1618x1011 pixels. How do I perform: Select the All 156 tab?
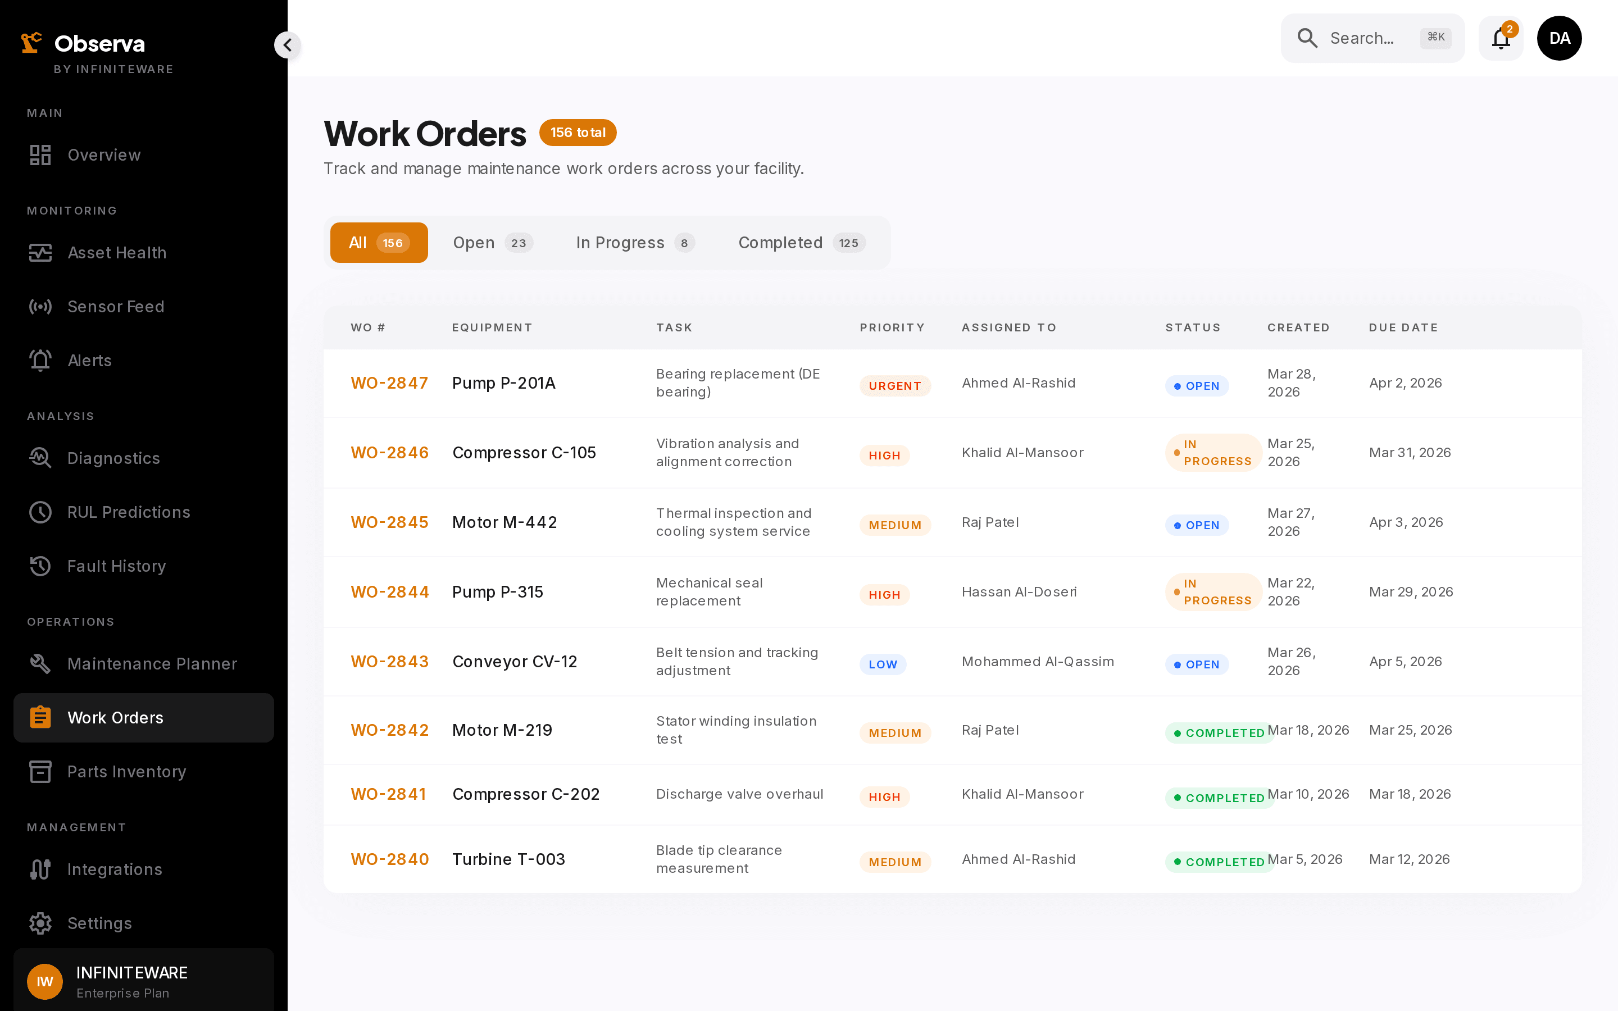(x=379, y=243)
